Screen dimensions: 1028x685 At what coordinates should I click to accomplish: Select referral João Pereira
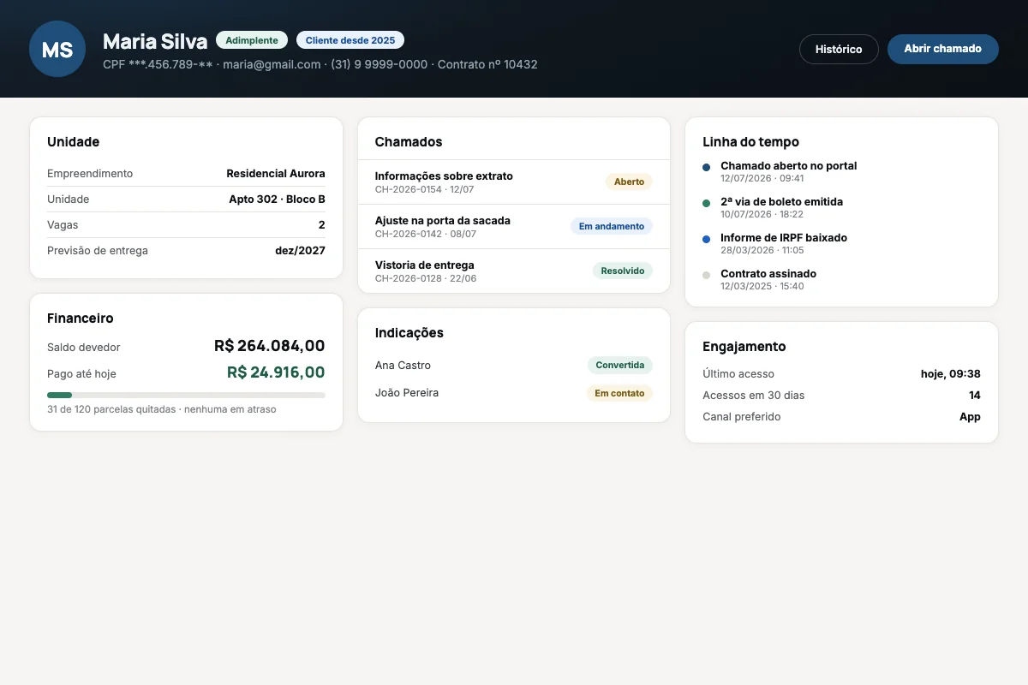[407, 393]
